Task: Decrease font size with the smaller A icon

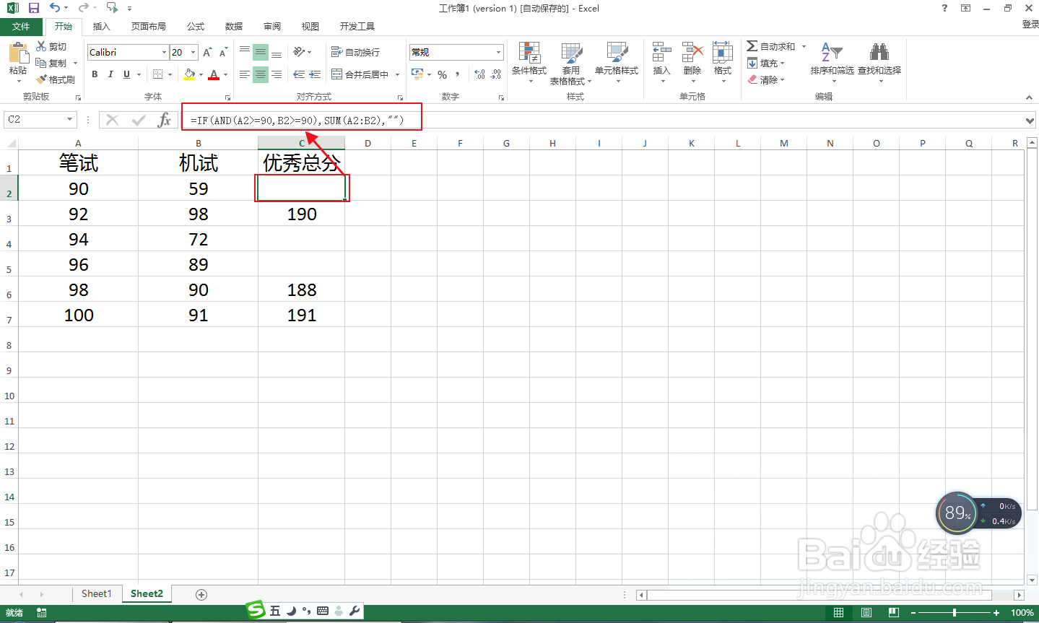Action: point(223,52)
